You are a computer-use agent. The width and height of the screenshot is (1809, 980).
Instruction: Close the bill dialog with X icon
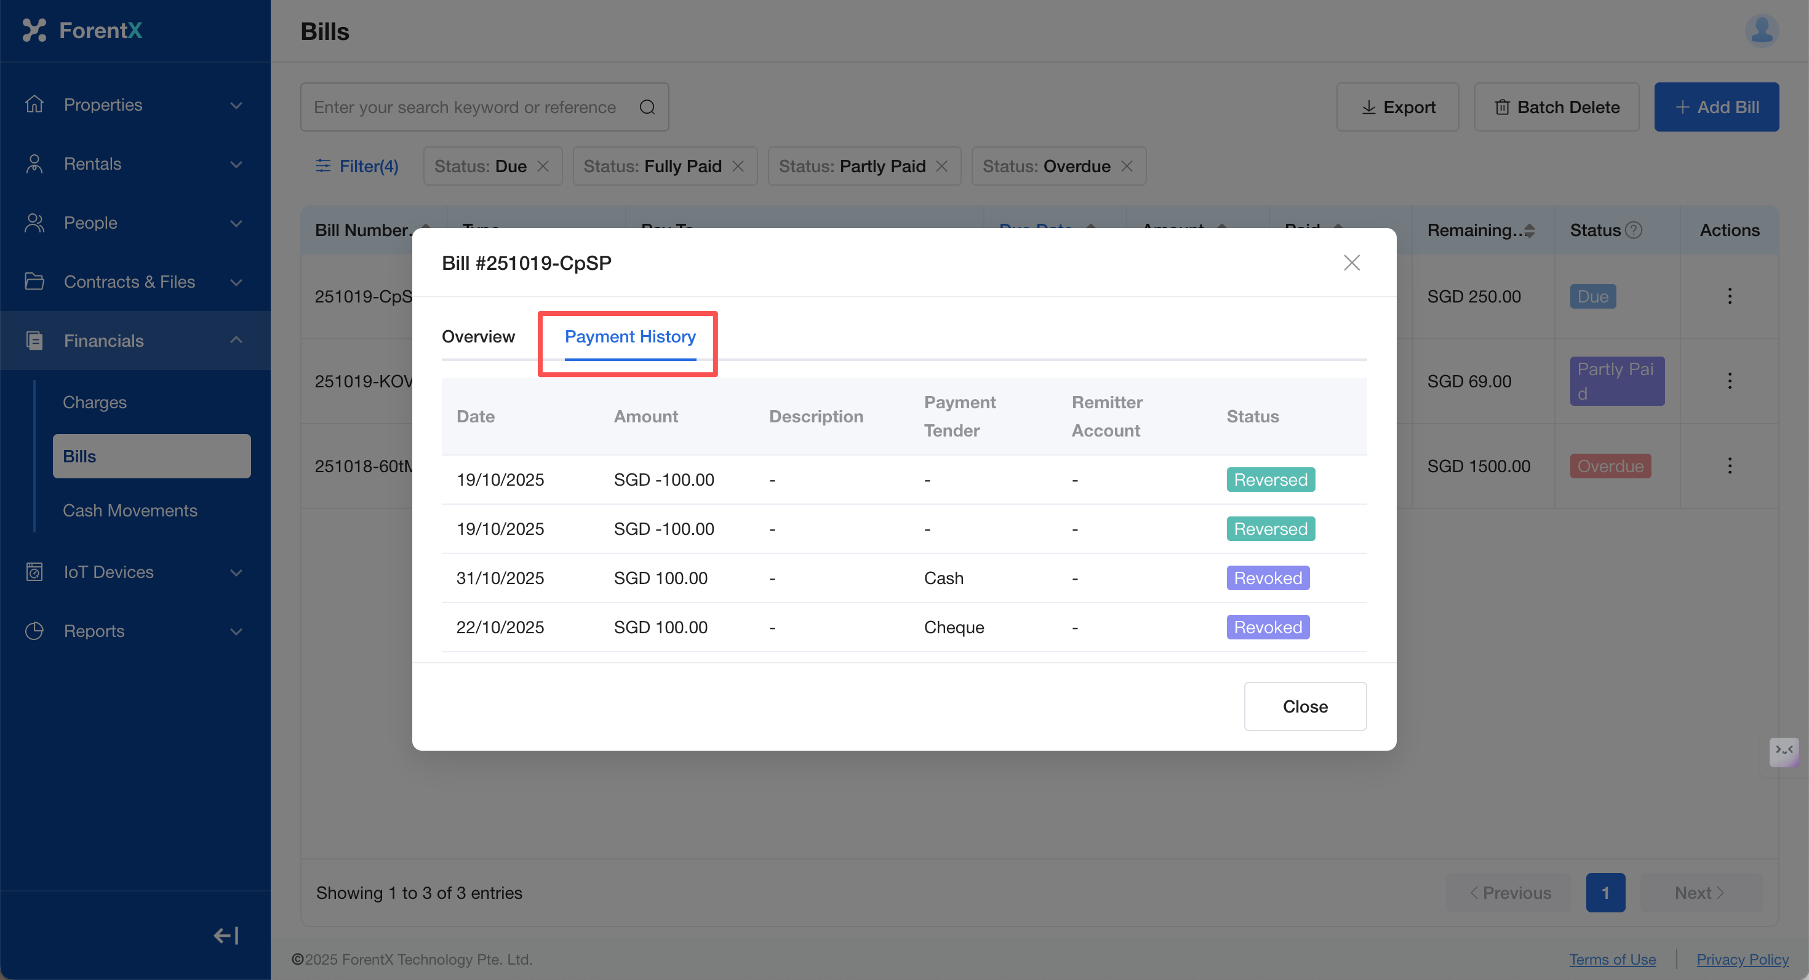click(1351, 263)
